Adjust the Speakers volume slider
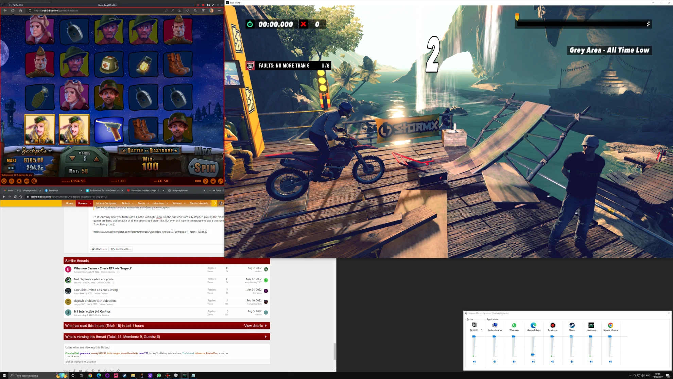This screenshot has height=379, width=673. pos(474,336)
